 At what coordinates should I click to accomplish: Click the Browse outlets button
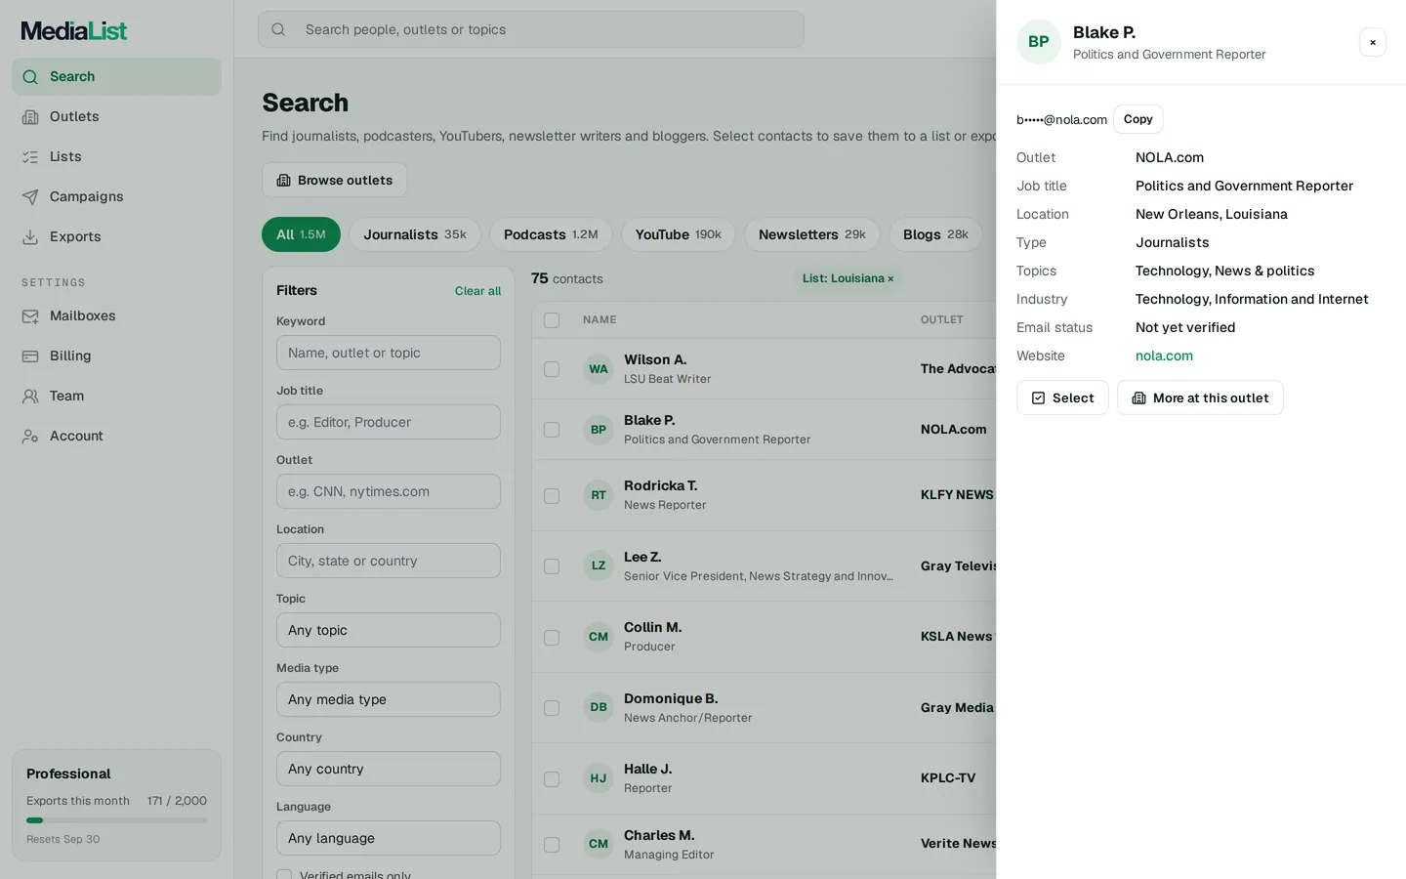tap(334, 180)
